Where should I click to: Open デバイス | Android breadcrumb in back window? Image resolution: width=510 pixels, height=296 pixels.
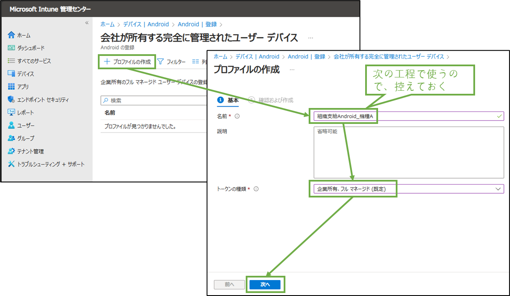pyautogui.click(x=146, y=25)
